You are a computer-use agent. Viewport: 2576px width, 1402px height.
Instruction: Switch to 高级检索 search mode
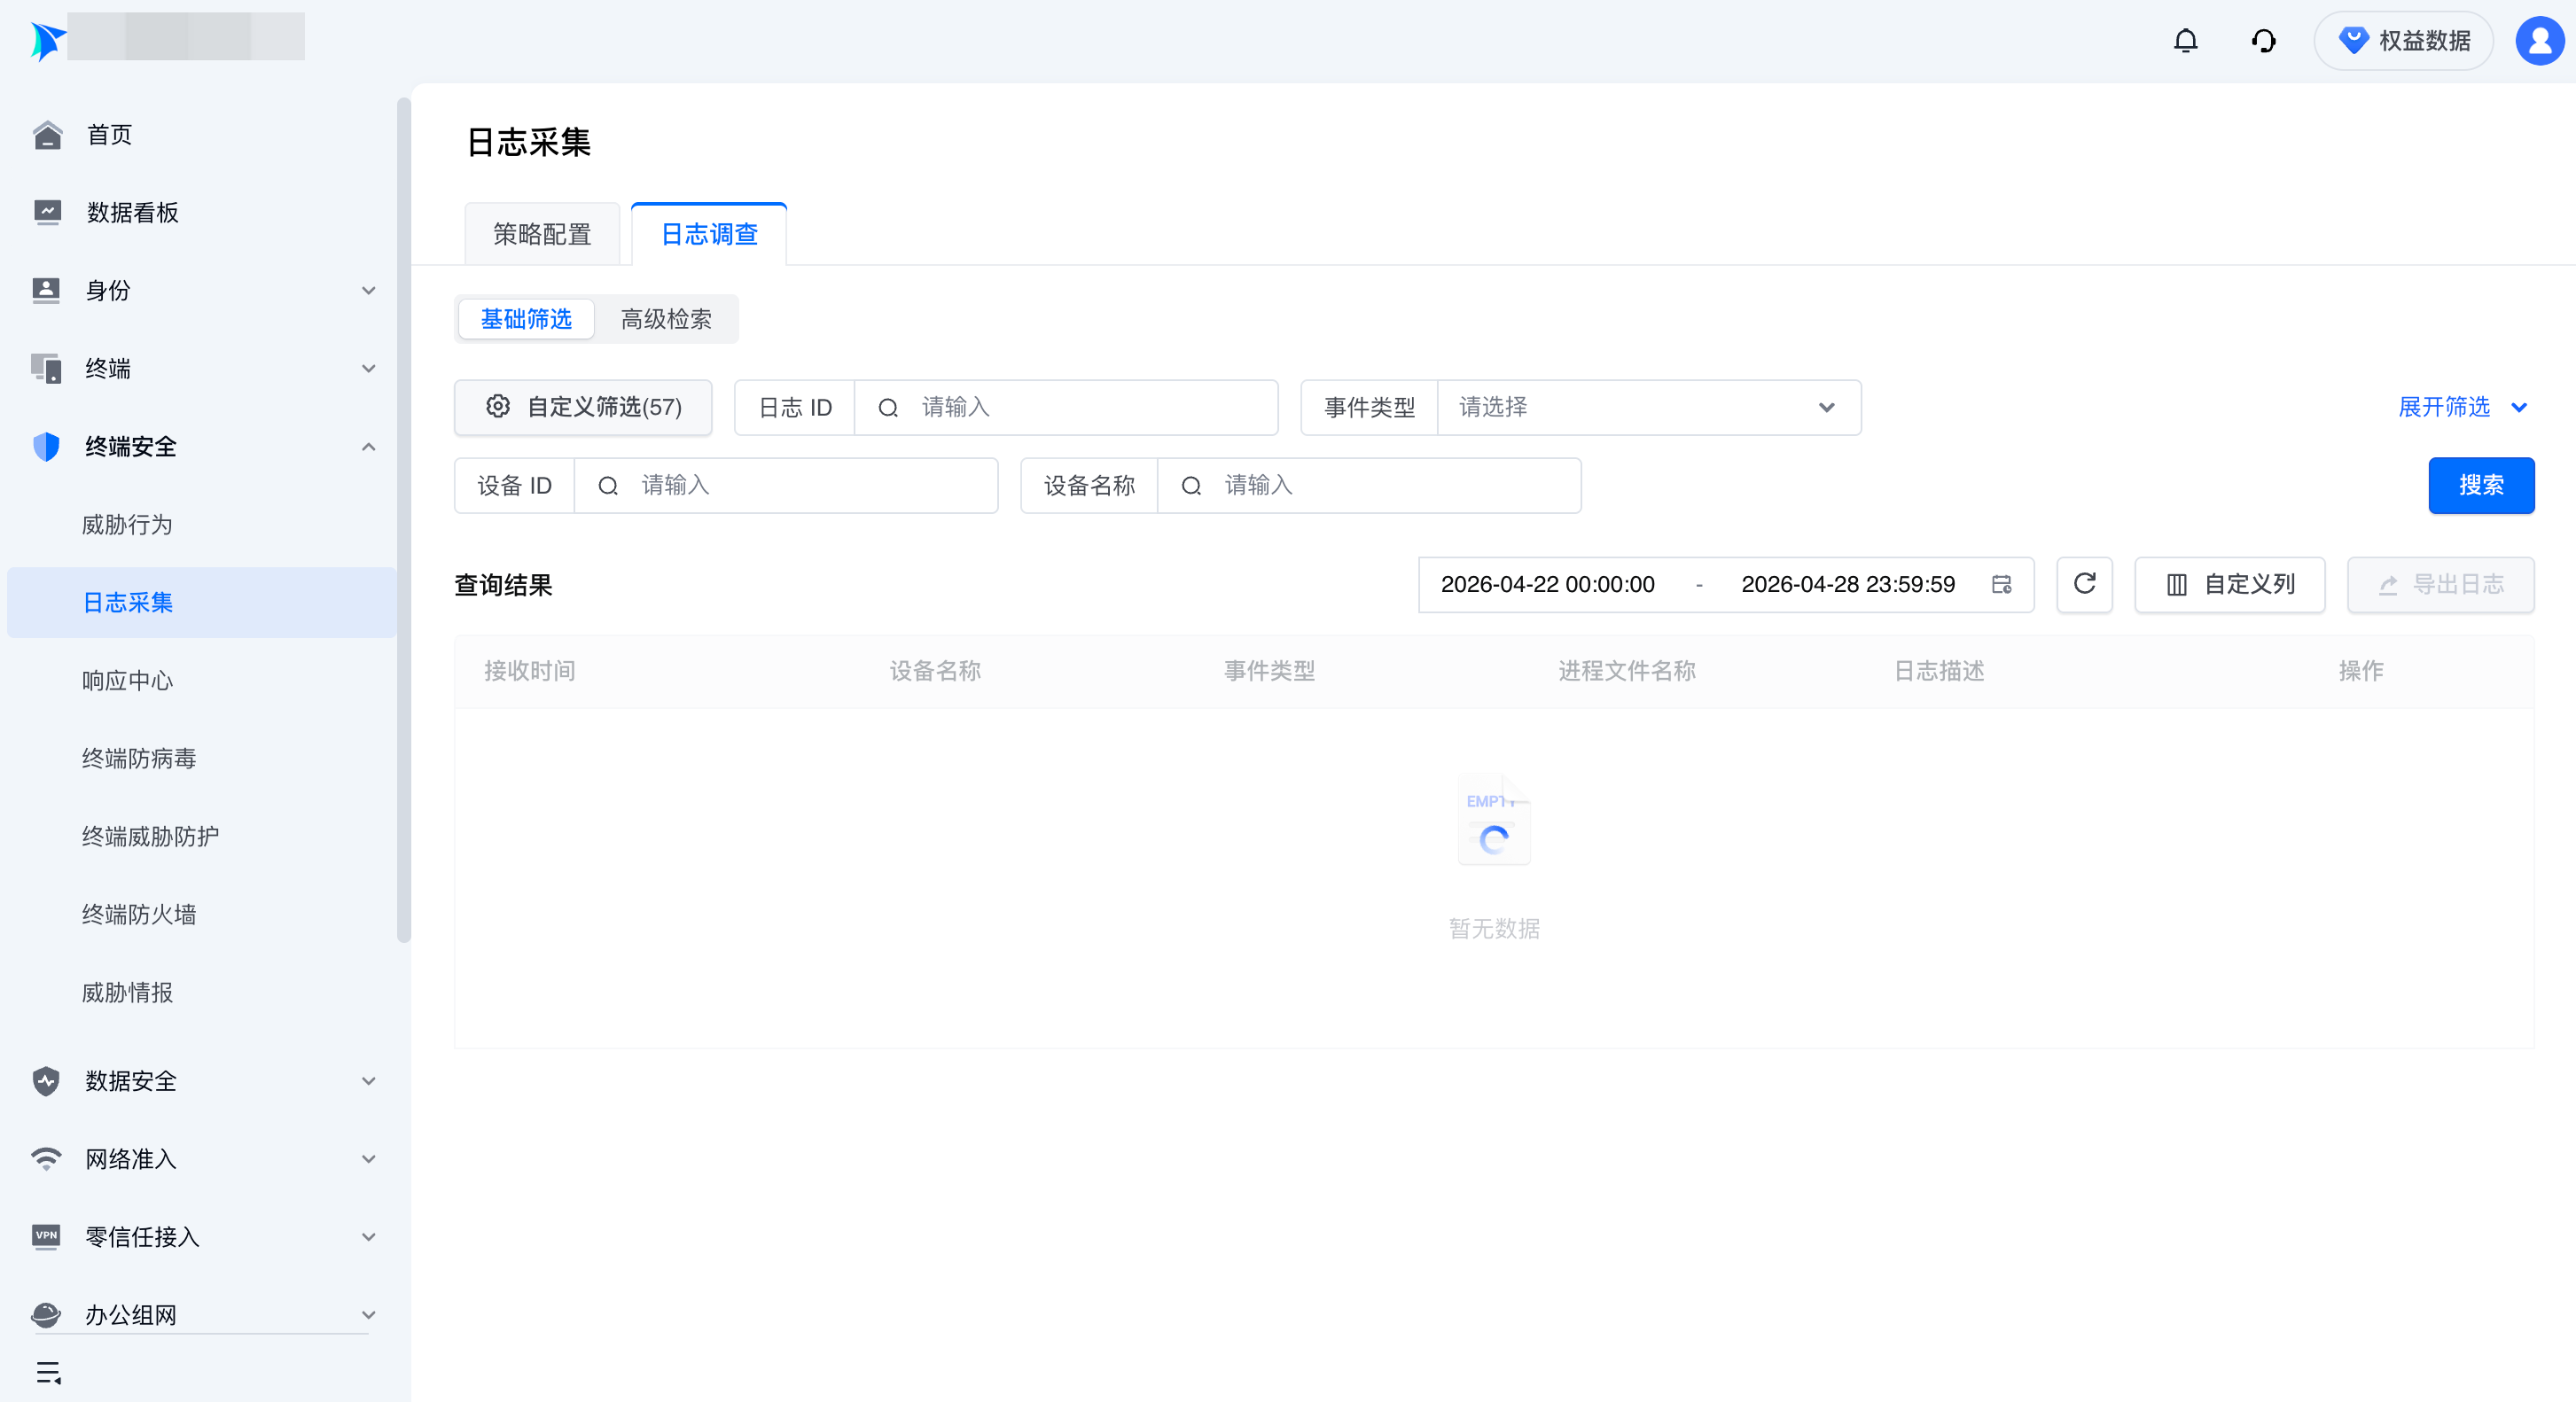[x=666, y=319]
